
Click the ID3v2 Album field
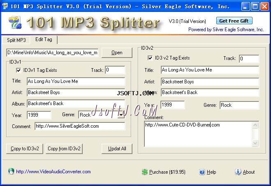[210, 92]
